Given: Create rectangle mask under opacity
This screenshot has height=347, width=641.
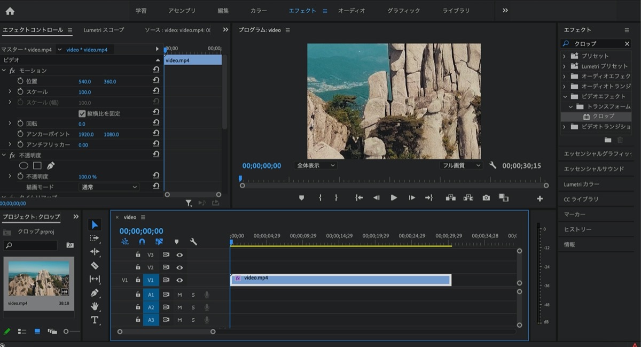Looking at the screenshot, I should (x=37, y=166).
